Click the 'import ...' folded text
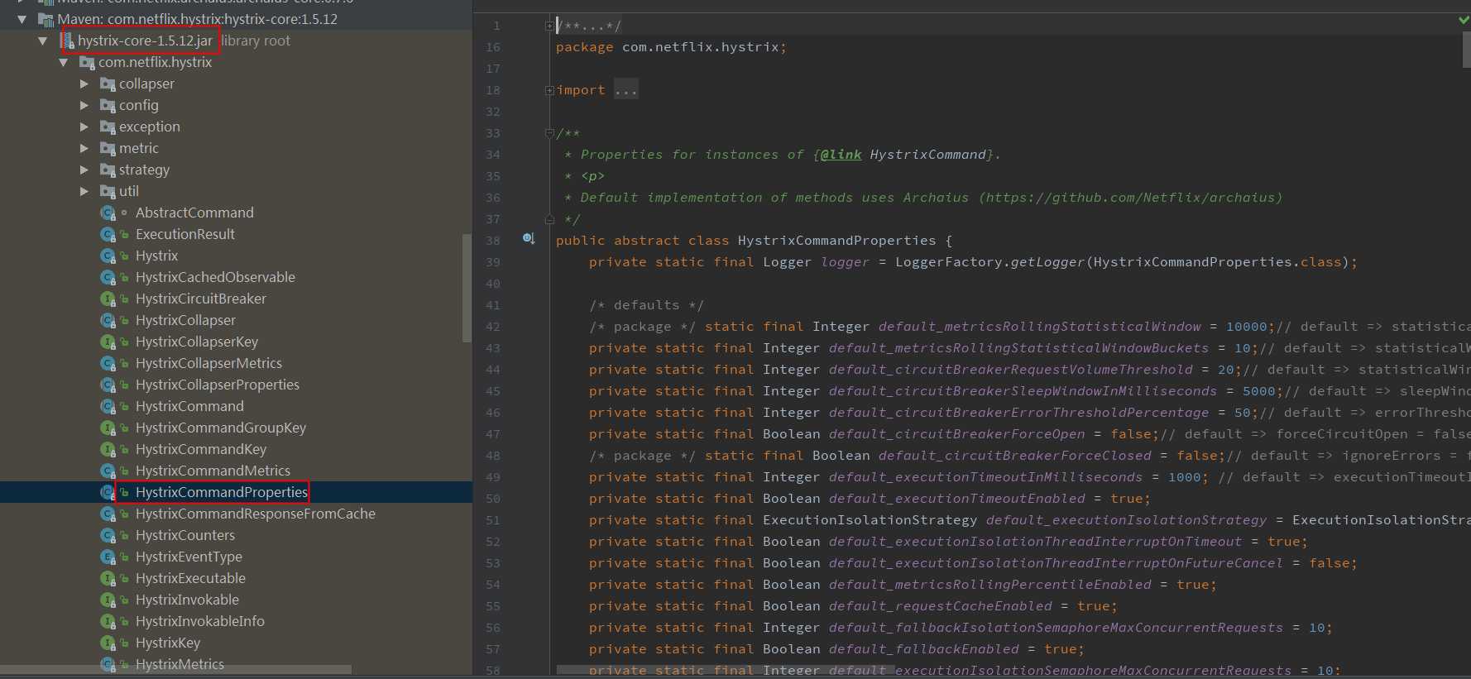 click(597, 90)
